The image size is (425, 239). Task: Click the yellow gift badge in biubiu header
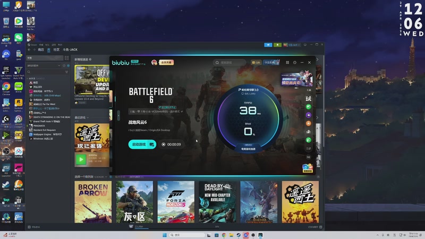click(256, 63)
